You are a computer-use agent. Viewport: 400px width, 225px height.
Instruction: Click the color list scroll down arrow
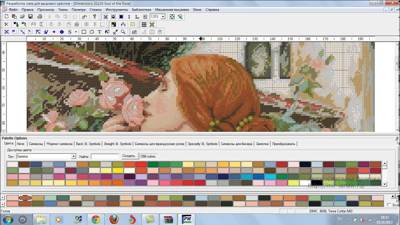[385, 184]
